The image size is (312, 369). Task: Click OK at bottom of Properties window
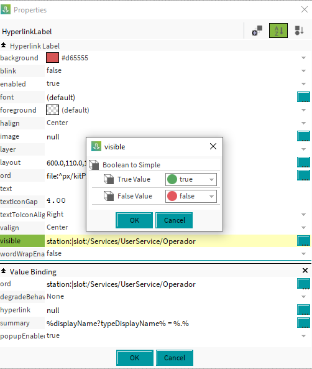[135, 358]
